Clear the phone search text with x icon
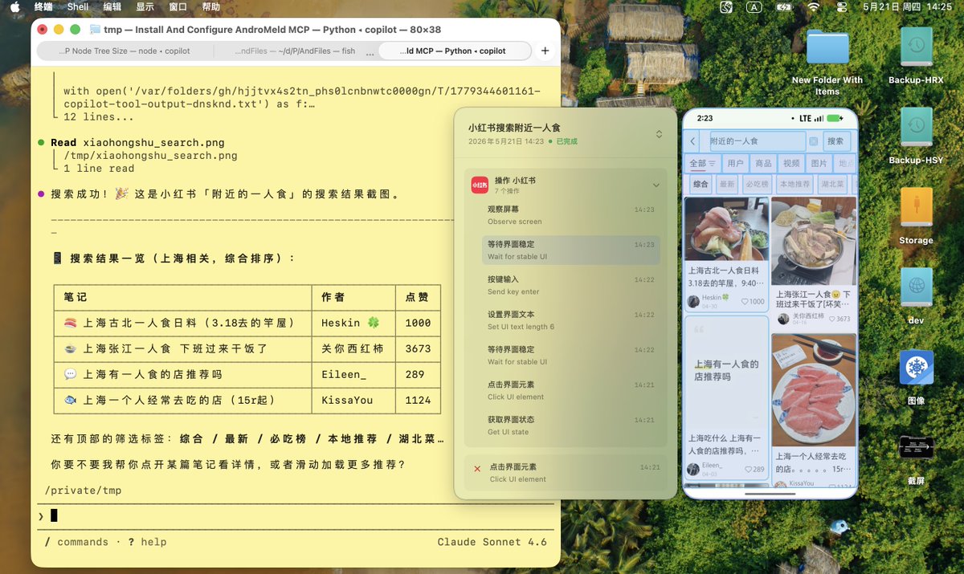Image resolution: width=964 pixels, height=574 pixels. [813, 141]
